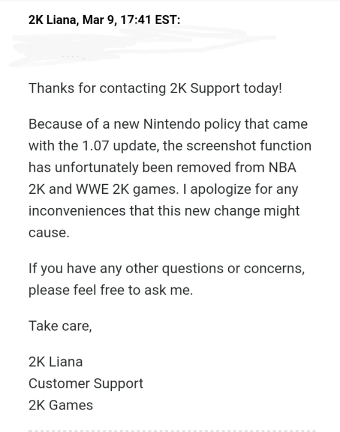The image size is (340, 432).
Task: Click the '2K Liana' signature name
Action: tap(55, 360)
